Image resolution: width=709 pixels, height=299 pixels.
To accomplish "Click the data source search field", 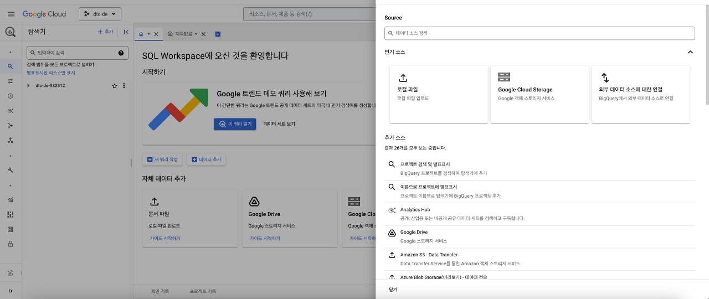I will 540,33.
